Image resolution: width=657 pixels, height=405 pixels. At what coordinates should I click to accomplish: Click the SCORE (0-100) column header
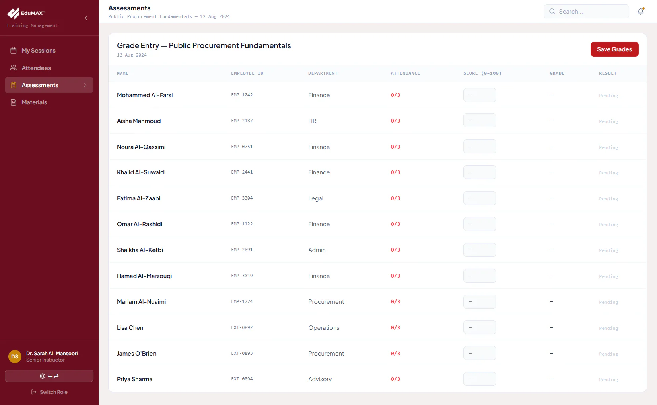(482, 74)
